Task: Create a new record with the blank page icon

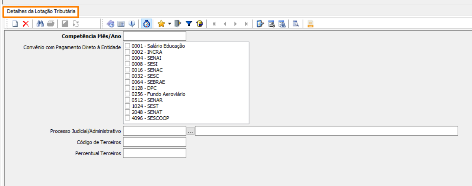Action: tap(15, 24)
